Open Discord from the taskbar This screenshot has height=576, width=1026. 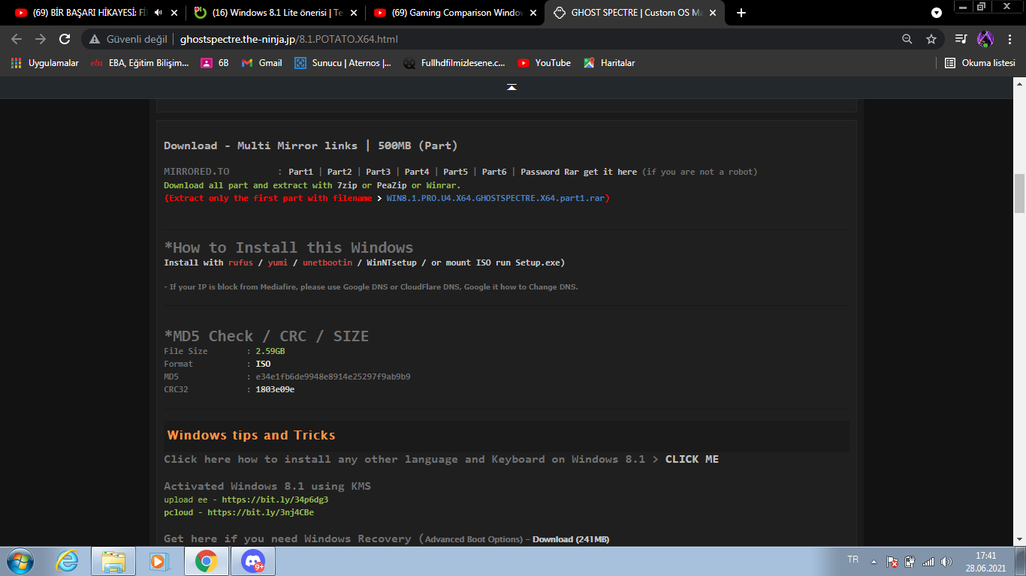[253, 561]
